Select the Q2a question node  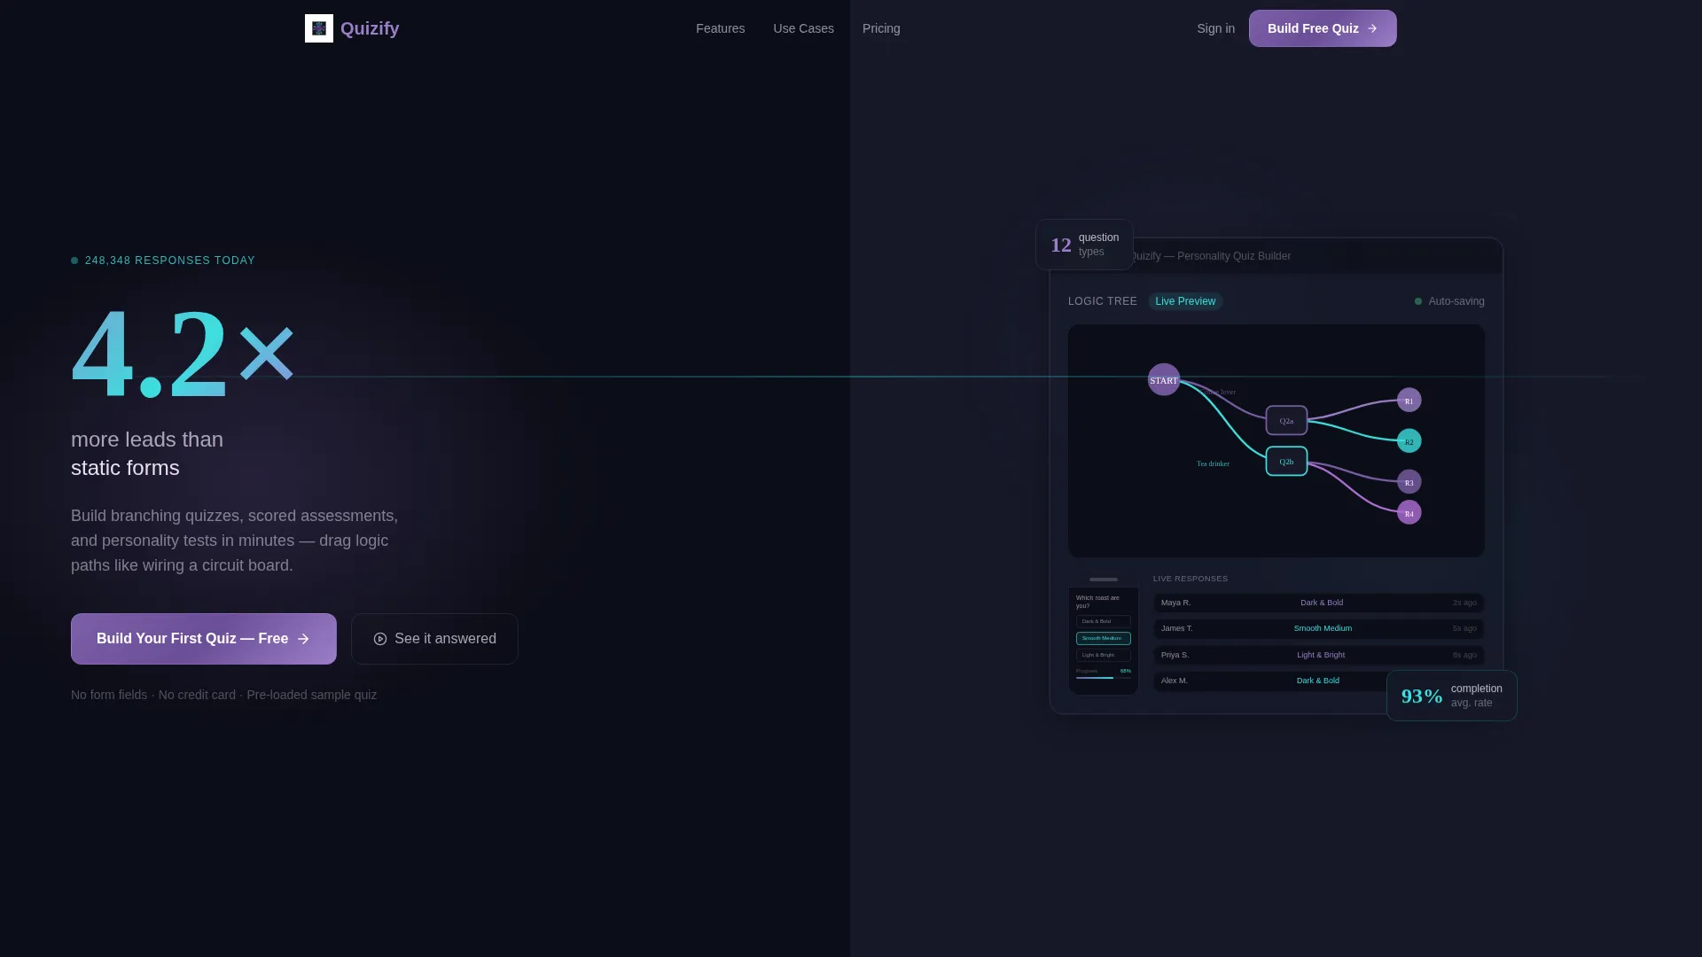point(1286,421)
